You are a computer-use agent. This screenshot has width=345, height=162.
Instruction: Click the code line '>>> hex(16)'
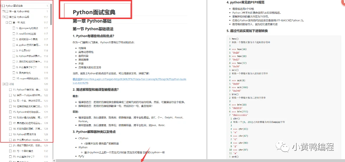[x=239, y=49]
